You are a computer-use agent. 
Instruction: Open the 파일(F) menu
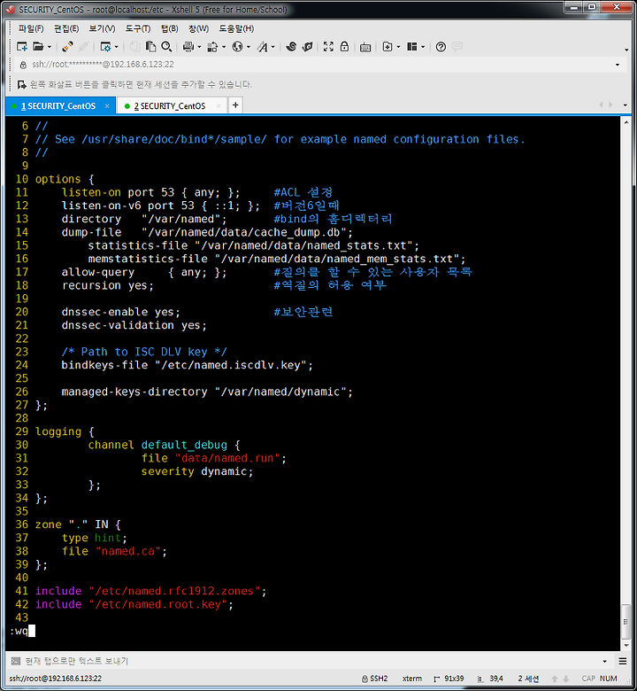click(x=31, y=28)
